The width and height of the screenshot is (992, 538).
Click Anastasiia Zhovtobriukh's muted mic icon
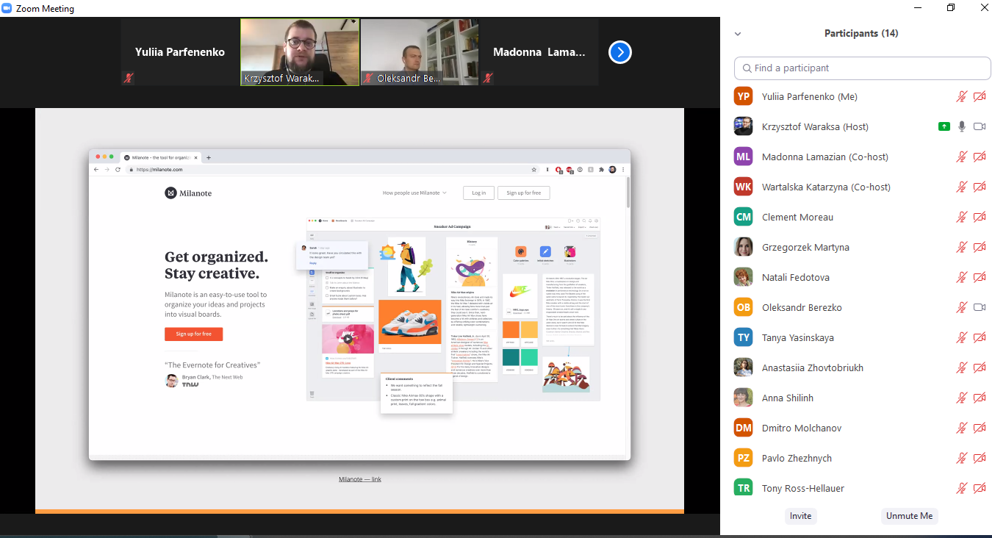[x=961, y=367]
